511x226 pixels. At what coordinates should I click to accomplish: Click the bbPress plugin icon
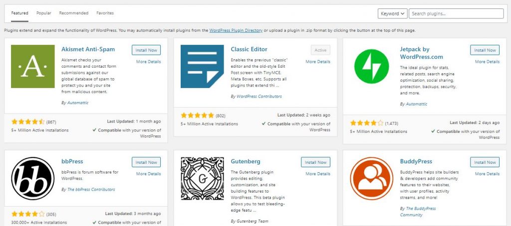33,179
